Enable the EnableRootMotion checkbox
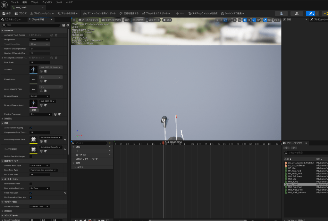The width and height of the screenshot is (328, 221). pos(31,184)
